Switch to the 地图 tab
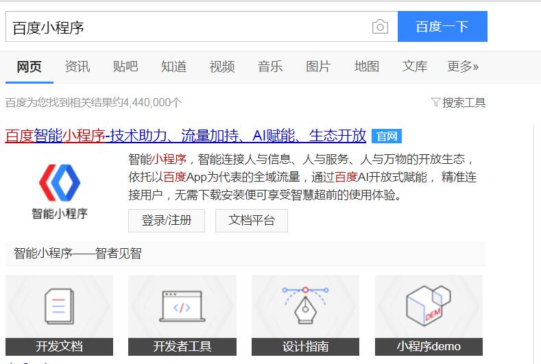Screen dimensions: 541x364 (x=367, y=66)
